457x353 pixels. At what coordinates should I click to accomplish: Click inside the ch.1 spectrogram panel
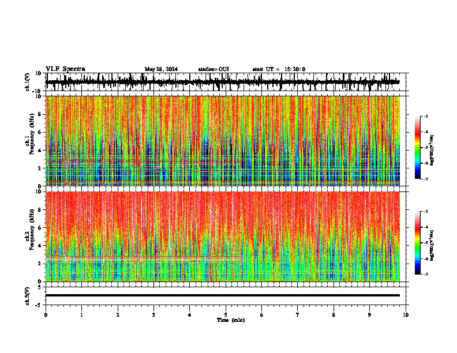(223, 141)
